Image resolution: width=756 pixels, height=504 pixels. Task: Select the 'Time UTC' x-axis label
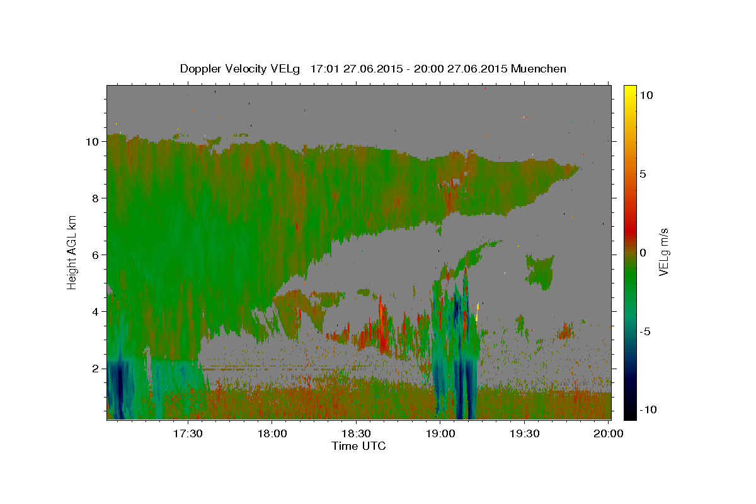point(358,446)
